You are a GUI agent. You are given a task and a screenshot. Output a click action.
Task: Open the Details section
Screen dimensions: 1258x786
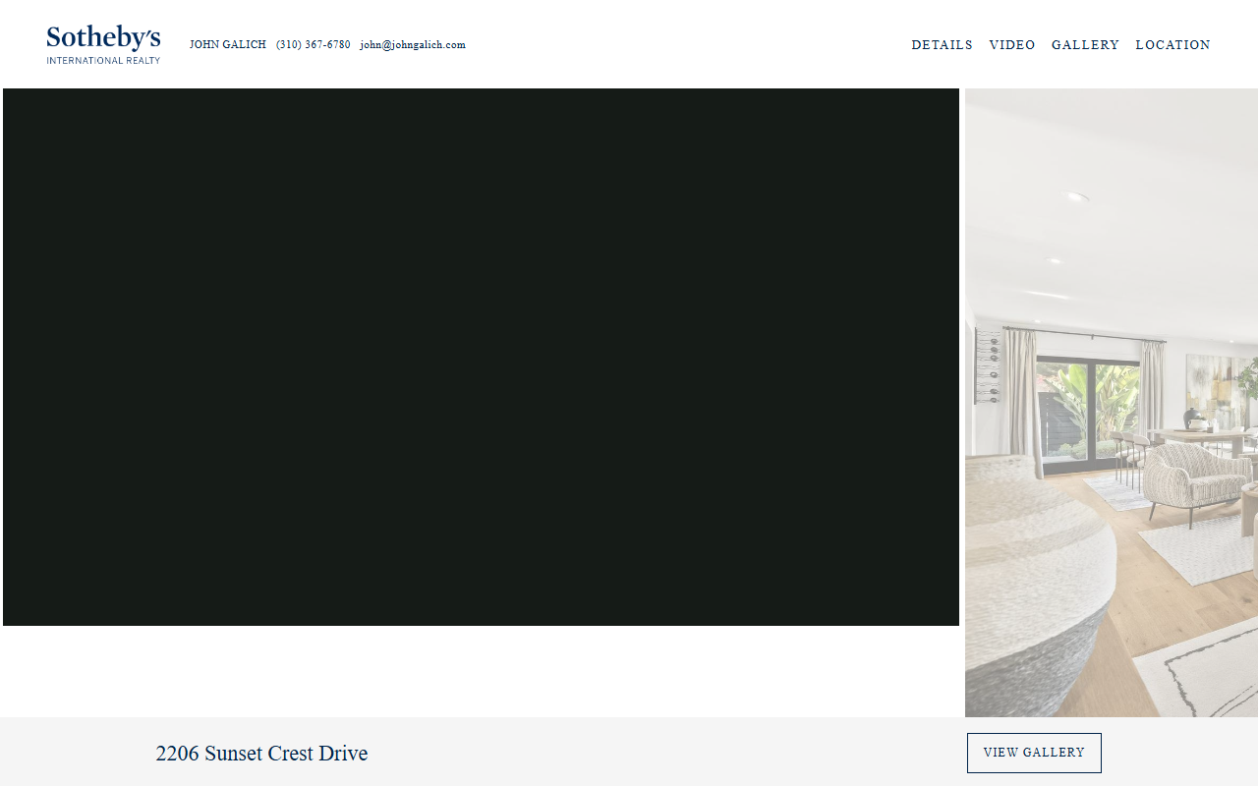942,45
